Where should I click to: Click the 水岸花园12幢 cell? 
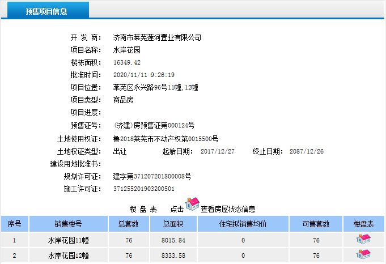69,256
